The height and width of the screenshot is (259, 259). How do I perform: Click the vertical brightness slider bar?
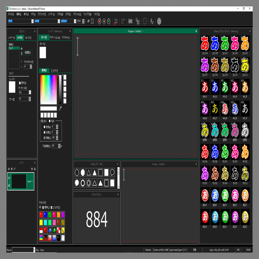tap(60, 90)
